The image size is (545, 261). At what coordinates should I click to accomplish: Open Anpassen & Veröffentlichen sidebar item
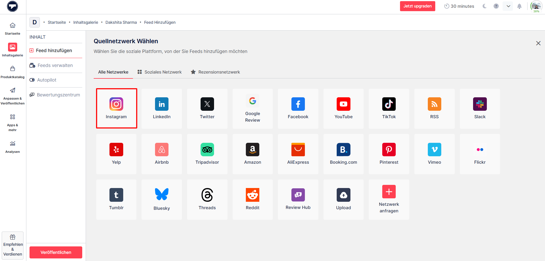point(13,96)
